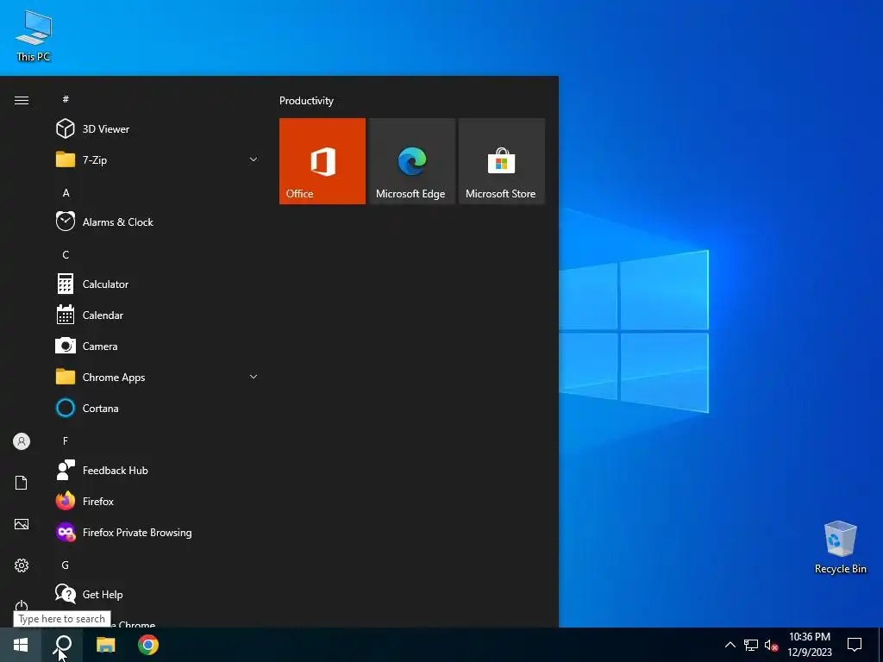Expand the Chrome Apps folder chevron
Image resolution: width=883 pixels, height=662 pixels.
coord(254,378)
